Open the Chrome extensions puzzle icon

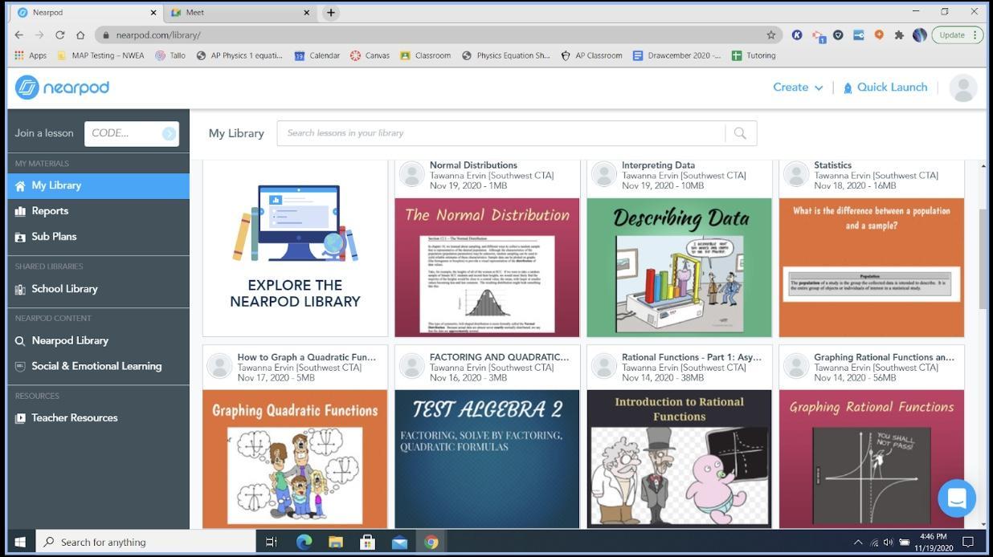899,35
